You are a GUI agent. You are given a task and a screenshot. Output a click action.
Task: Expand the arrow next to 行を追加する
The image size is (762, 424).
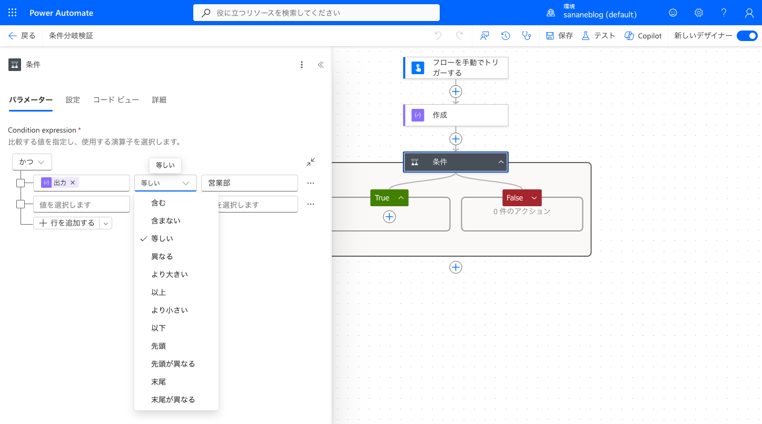coord(106,223)
